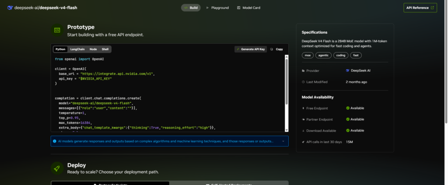448x185 pixels.
Task: Open the deepseek-ai/deepseek-v4-flash title link
Action: click(x=45, y=8)
